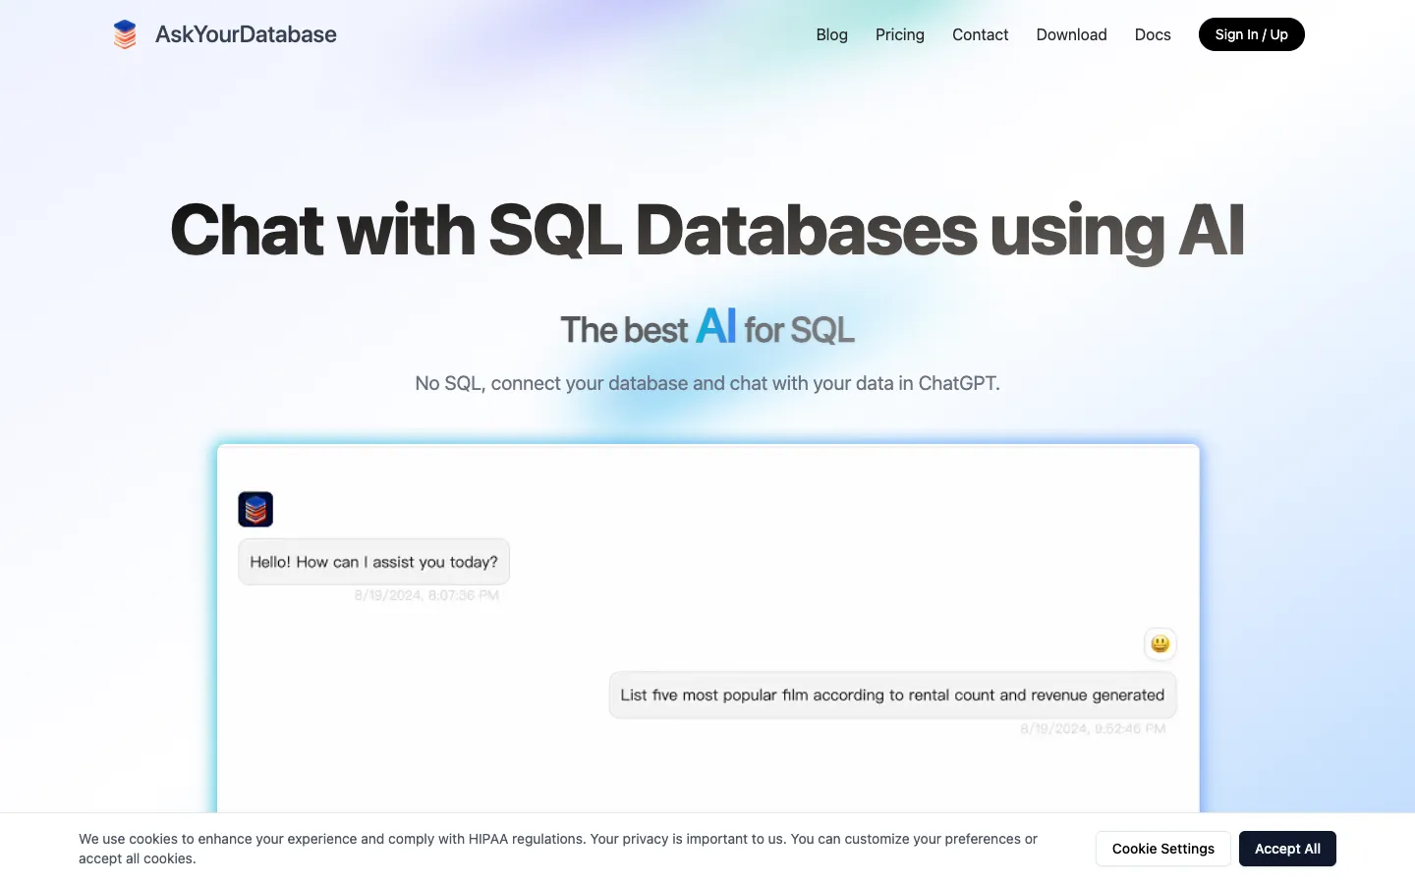Click the 'No SQL, connect your database' tagline
Screen dimensions: 1415x884
pyautogui.click(x=707, y=383)
